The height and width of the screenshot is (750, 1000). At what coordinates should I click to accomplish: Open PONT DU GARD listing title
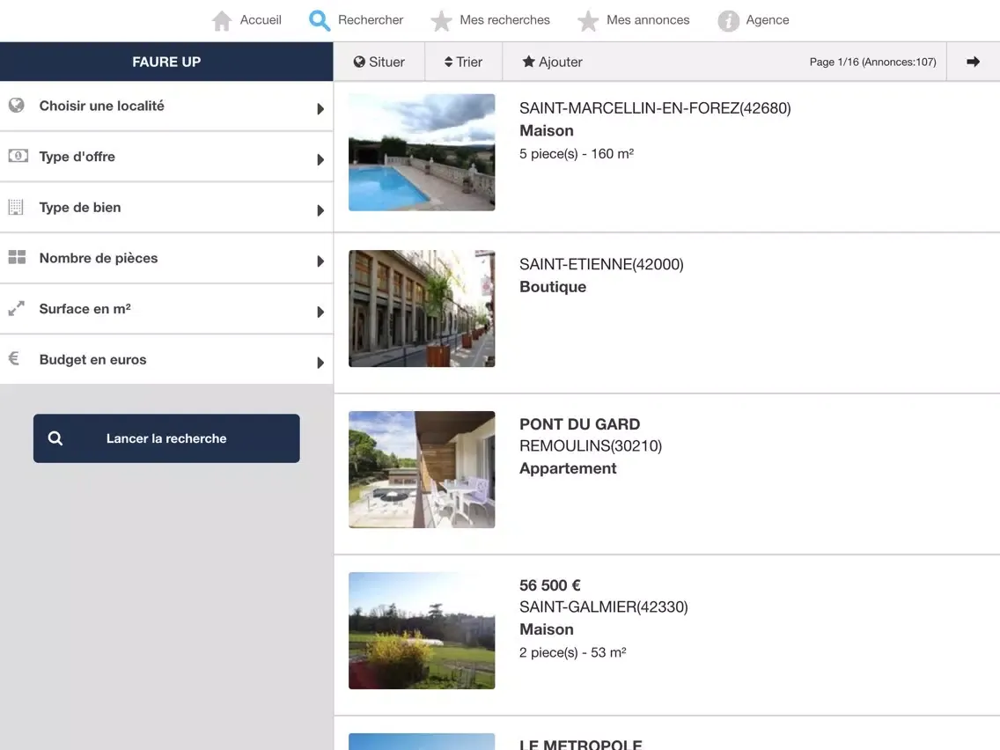coord(580,425)
